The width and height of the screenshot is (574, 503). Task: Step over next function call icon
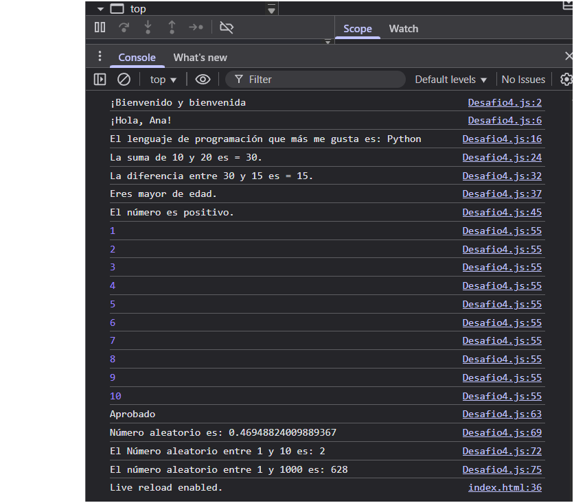pyautogui.click(x=124, y=27)
